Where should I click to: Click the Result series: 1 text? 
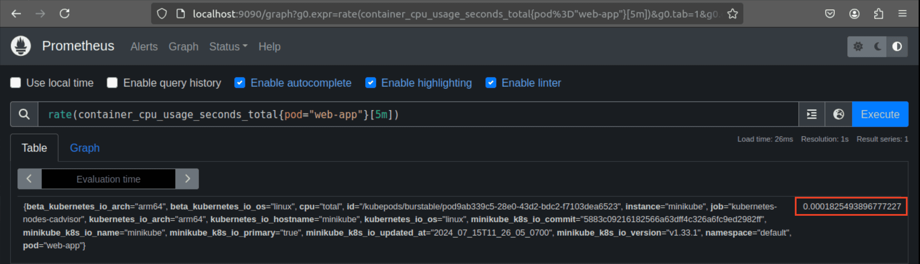tap(882, 139)
